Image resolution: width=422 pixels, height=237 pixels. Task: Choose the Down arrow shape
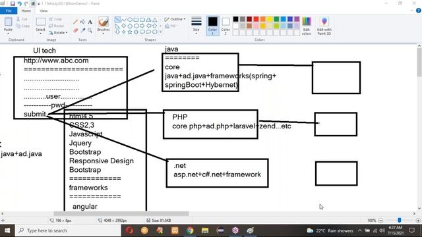[117, 32]
